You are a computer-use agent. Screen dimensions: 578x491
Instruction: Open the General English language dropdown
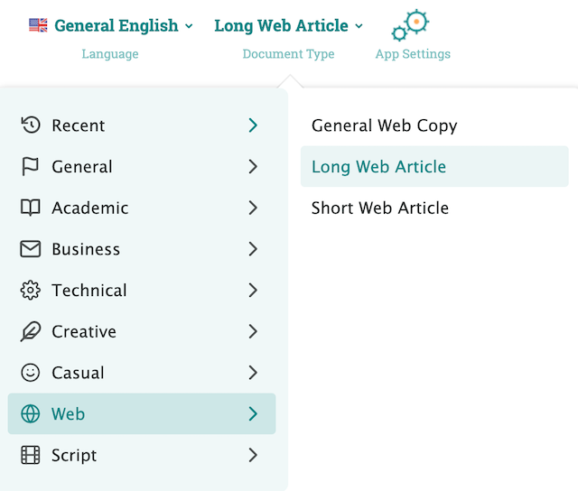pos(123,25)
